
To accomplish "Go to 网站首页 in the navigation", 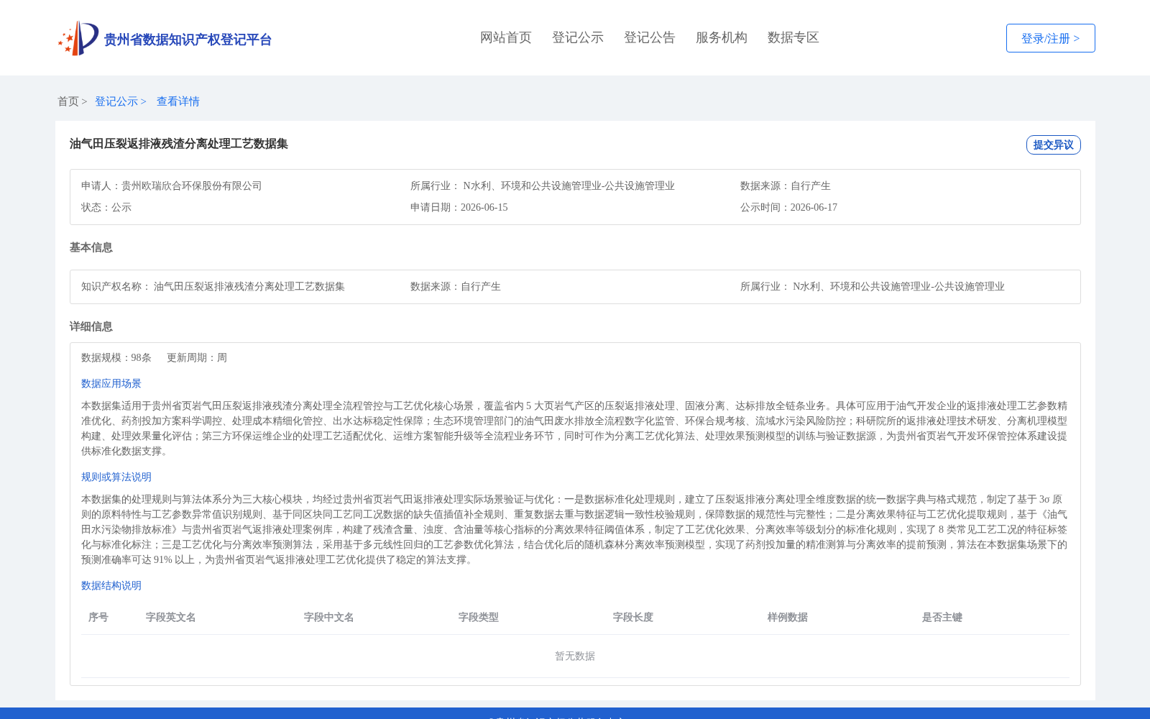I will coord(506,37).
